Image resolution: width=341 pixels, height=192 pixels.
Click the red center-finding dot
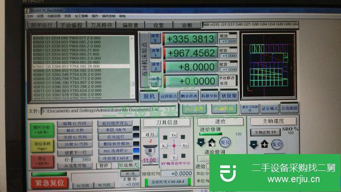point(174,146)
